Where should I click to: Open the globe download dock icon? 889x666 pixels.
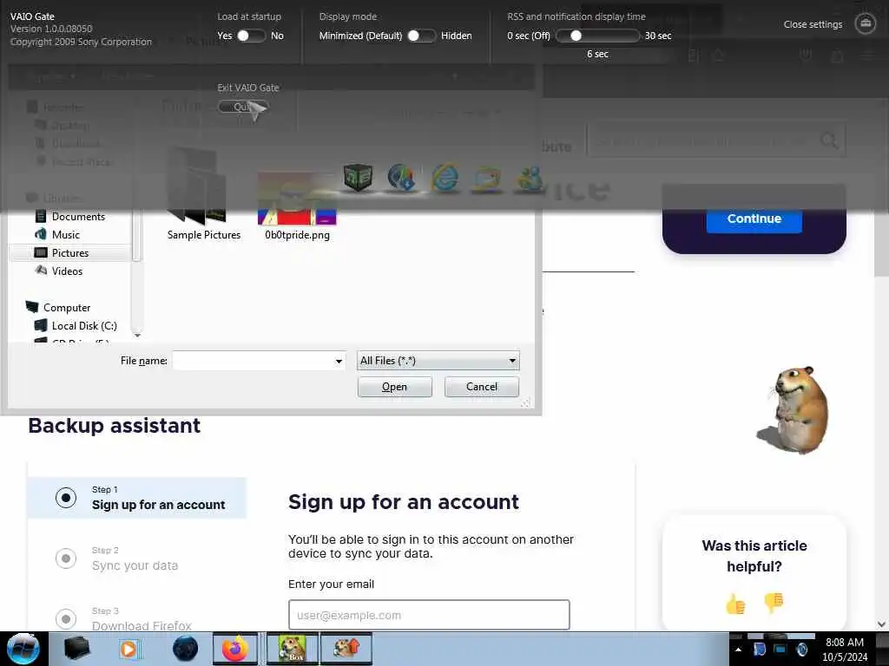tap(401, 177)
